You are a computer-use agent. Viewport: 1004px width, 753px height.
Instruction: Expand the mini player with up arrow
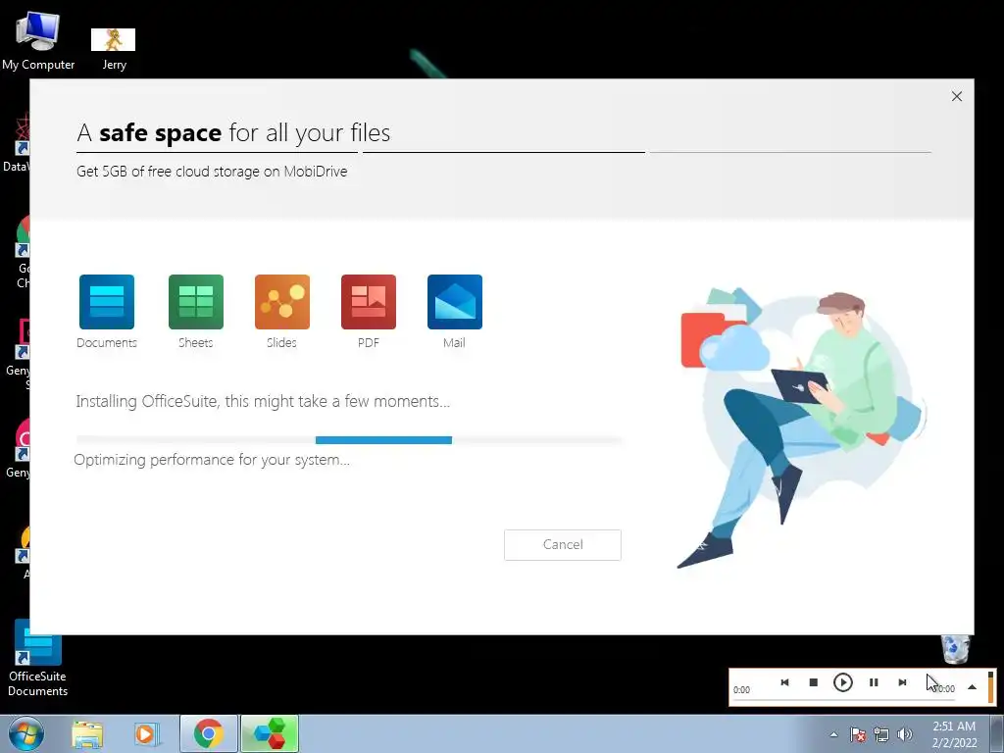pyautogui.click(x=972, y=687)
